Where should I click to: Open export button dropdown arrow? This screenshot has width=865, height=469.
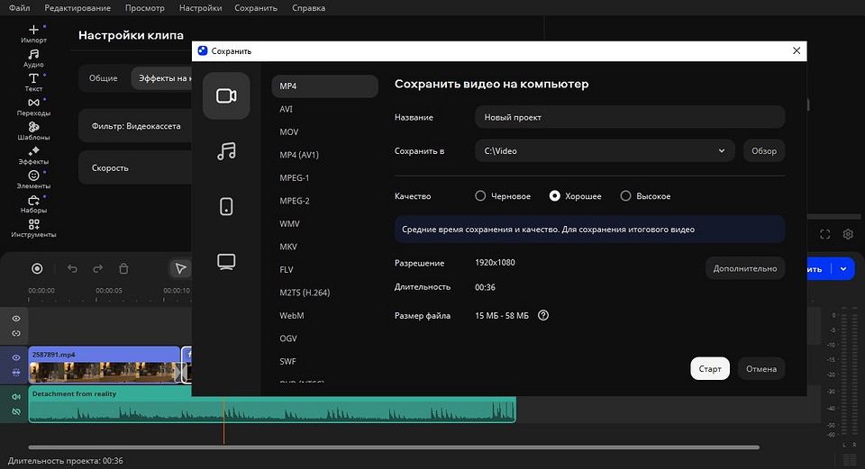click(x=843, y=269)
